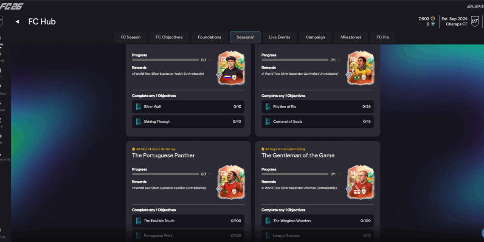
Task: Click the Portuguese Panther progress bar
Action: click(166, 174)
